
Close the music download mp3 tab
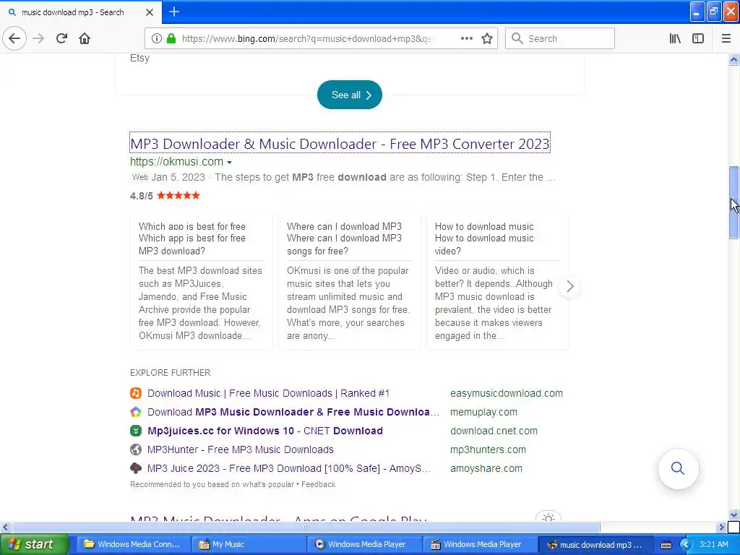149,12
